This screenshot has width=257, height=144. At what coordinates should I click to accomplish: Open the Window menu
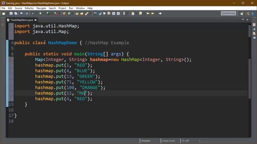(x=80, y=8)
